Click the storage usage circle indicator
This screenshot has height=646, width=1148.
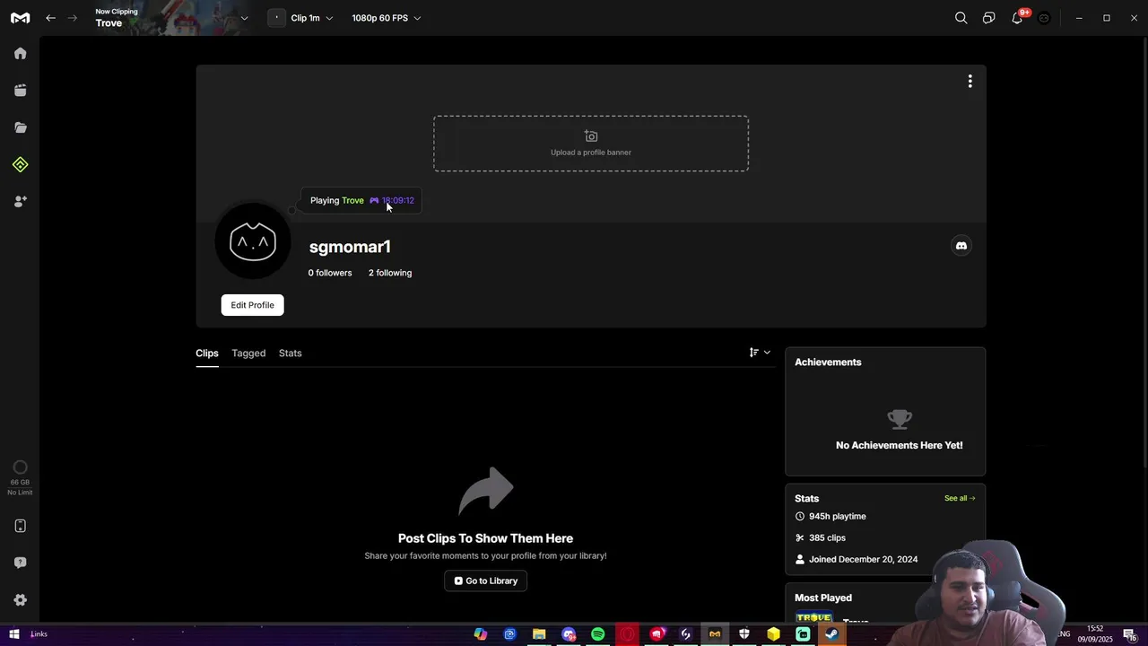[20, 467]
